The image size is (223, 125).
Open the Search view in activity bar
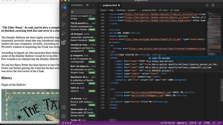(x=63, y=15)
